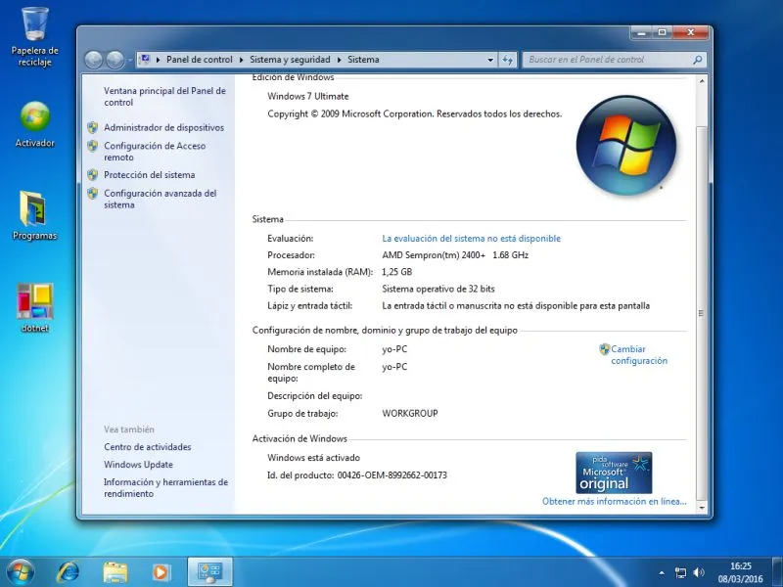Click the vertical scrollbar thumb

point(702,313)
